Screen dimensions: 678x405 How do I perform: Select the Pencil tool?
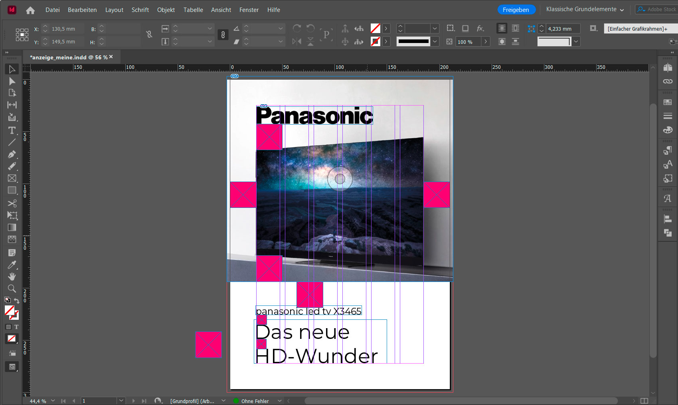click(12, 166)
